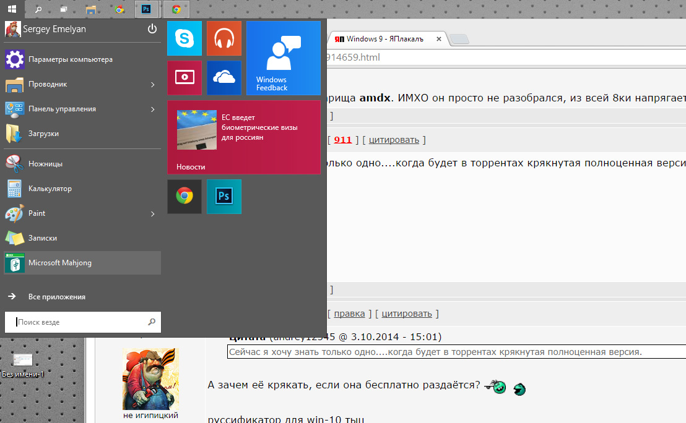Open the OneDrive cloud tile
Viewport: 686px width, 423px height.
[224, 78]
